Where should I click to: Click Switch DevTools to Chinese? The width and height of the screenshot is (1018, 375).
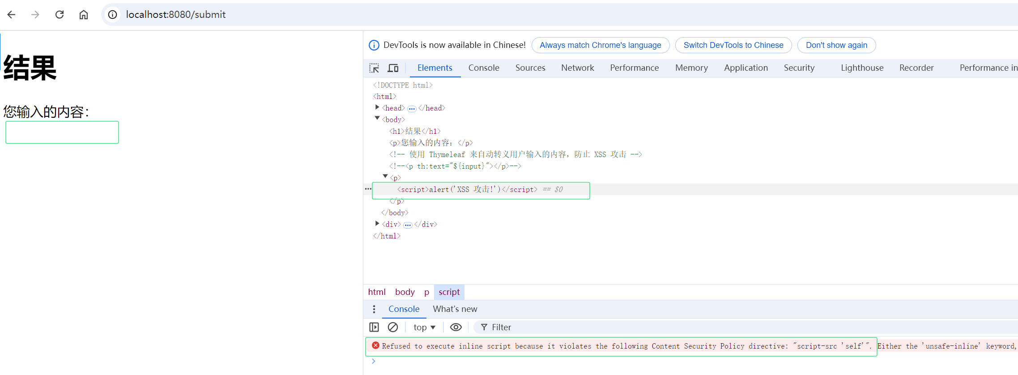(x=733, y=45)
